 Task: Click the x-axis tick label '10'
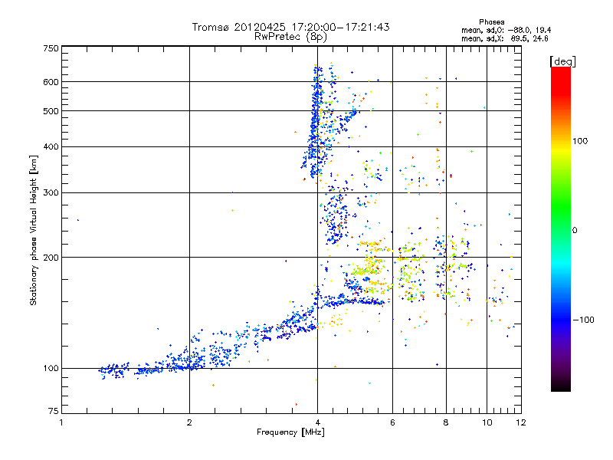[x=487, y=422]
